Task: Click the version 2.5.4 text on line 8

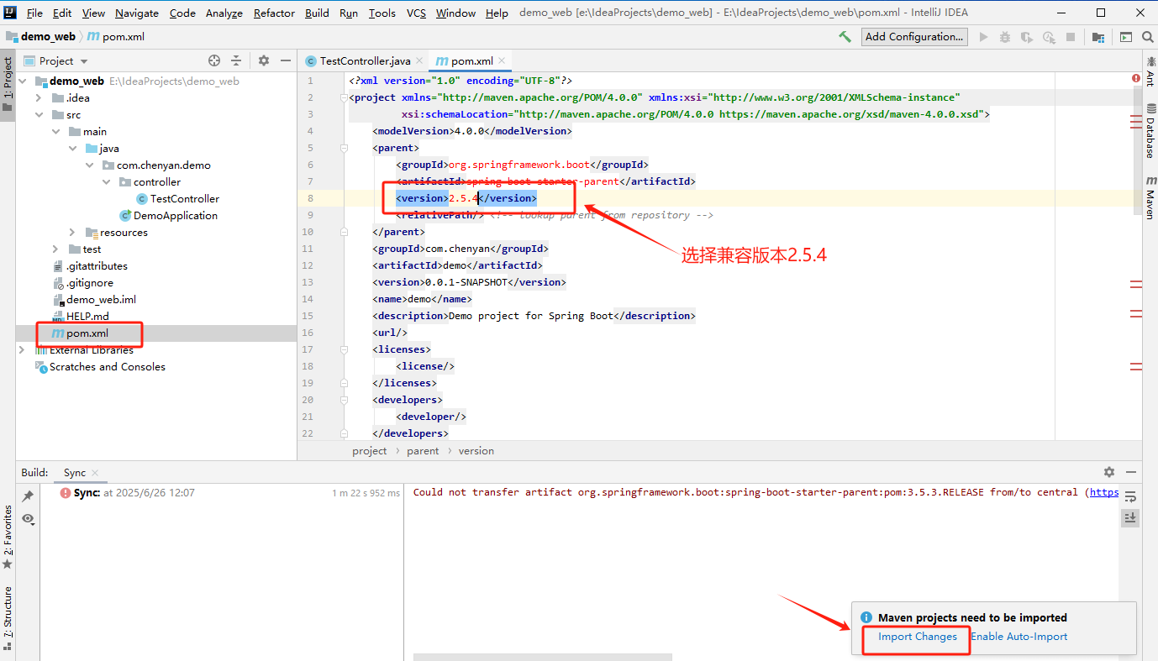Action: pos(463,198)
